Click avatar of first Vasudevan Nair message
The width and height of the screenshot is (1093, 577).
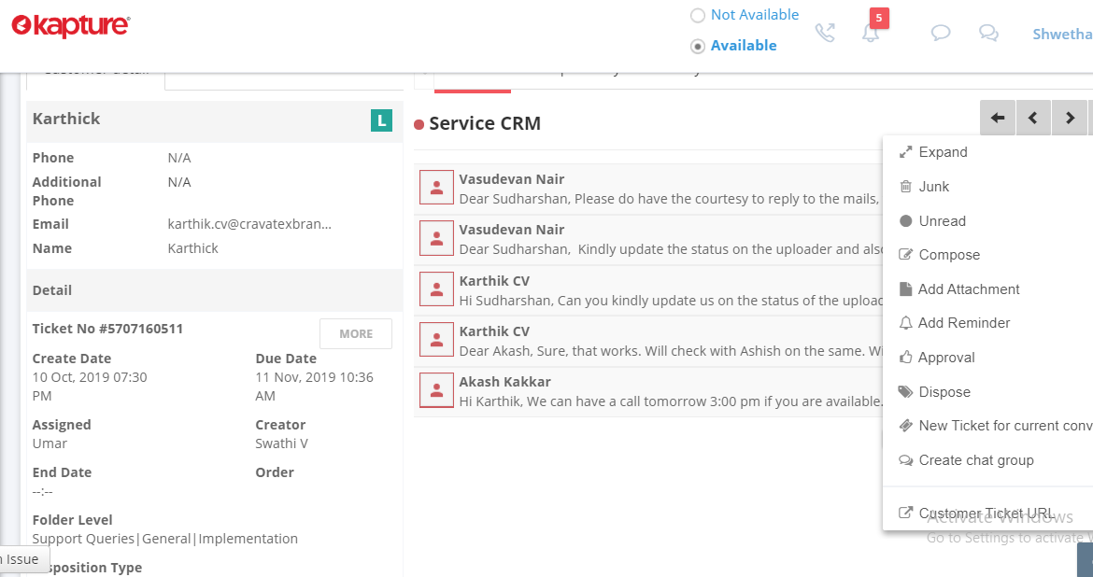pos(436,189)
